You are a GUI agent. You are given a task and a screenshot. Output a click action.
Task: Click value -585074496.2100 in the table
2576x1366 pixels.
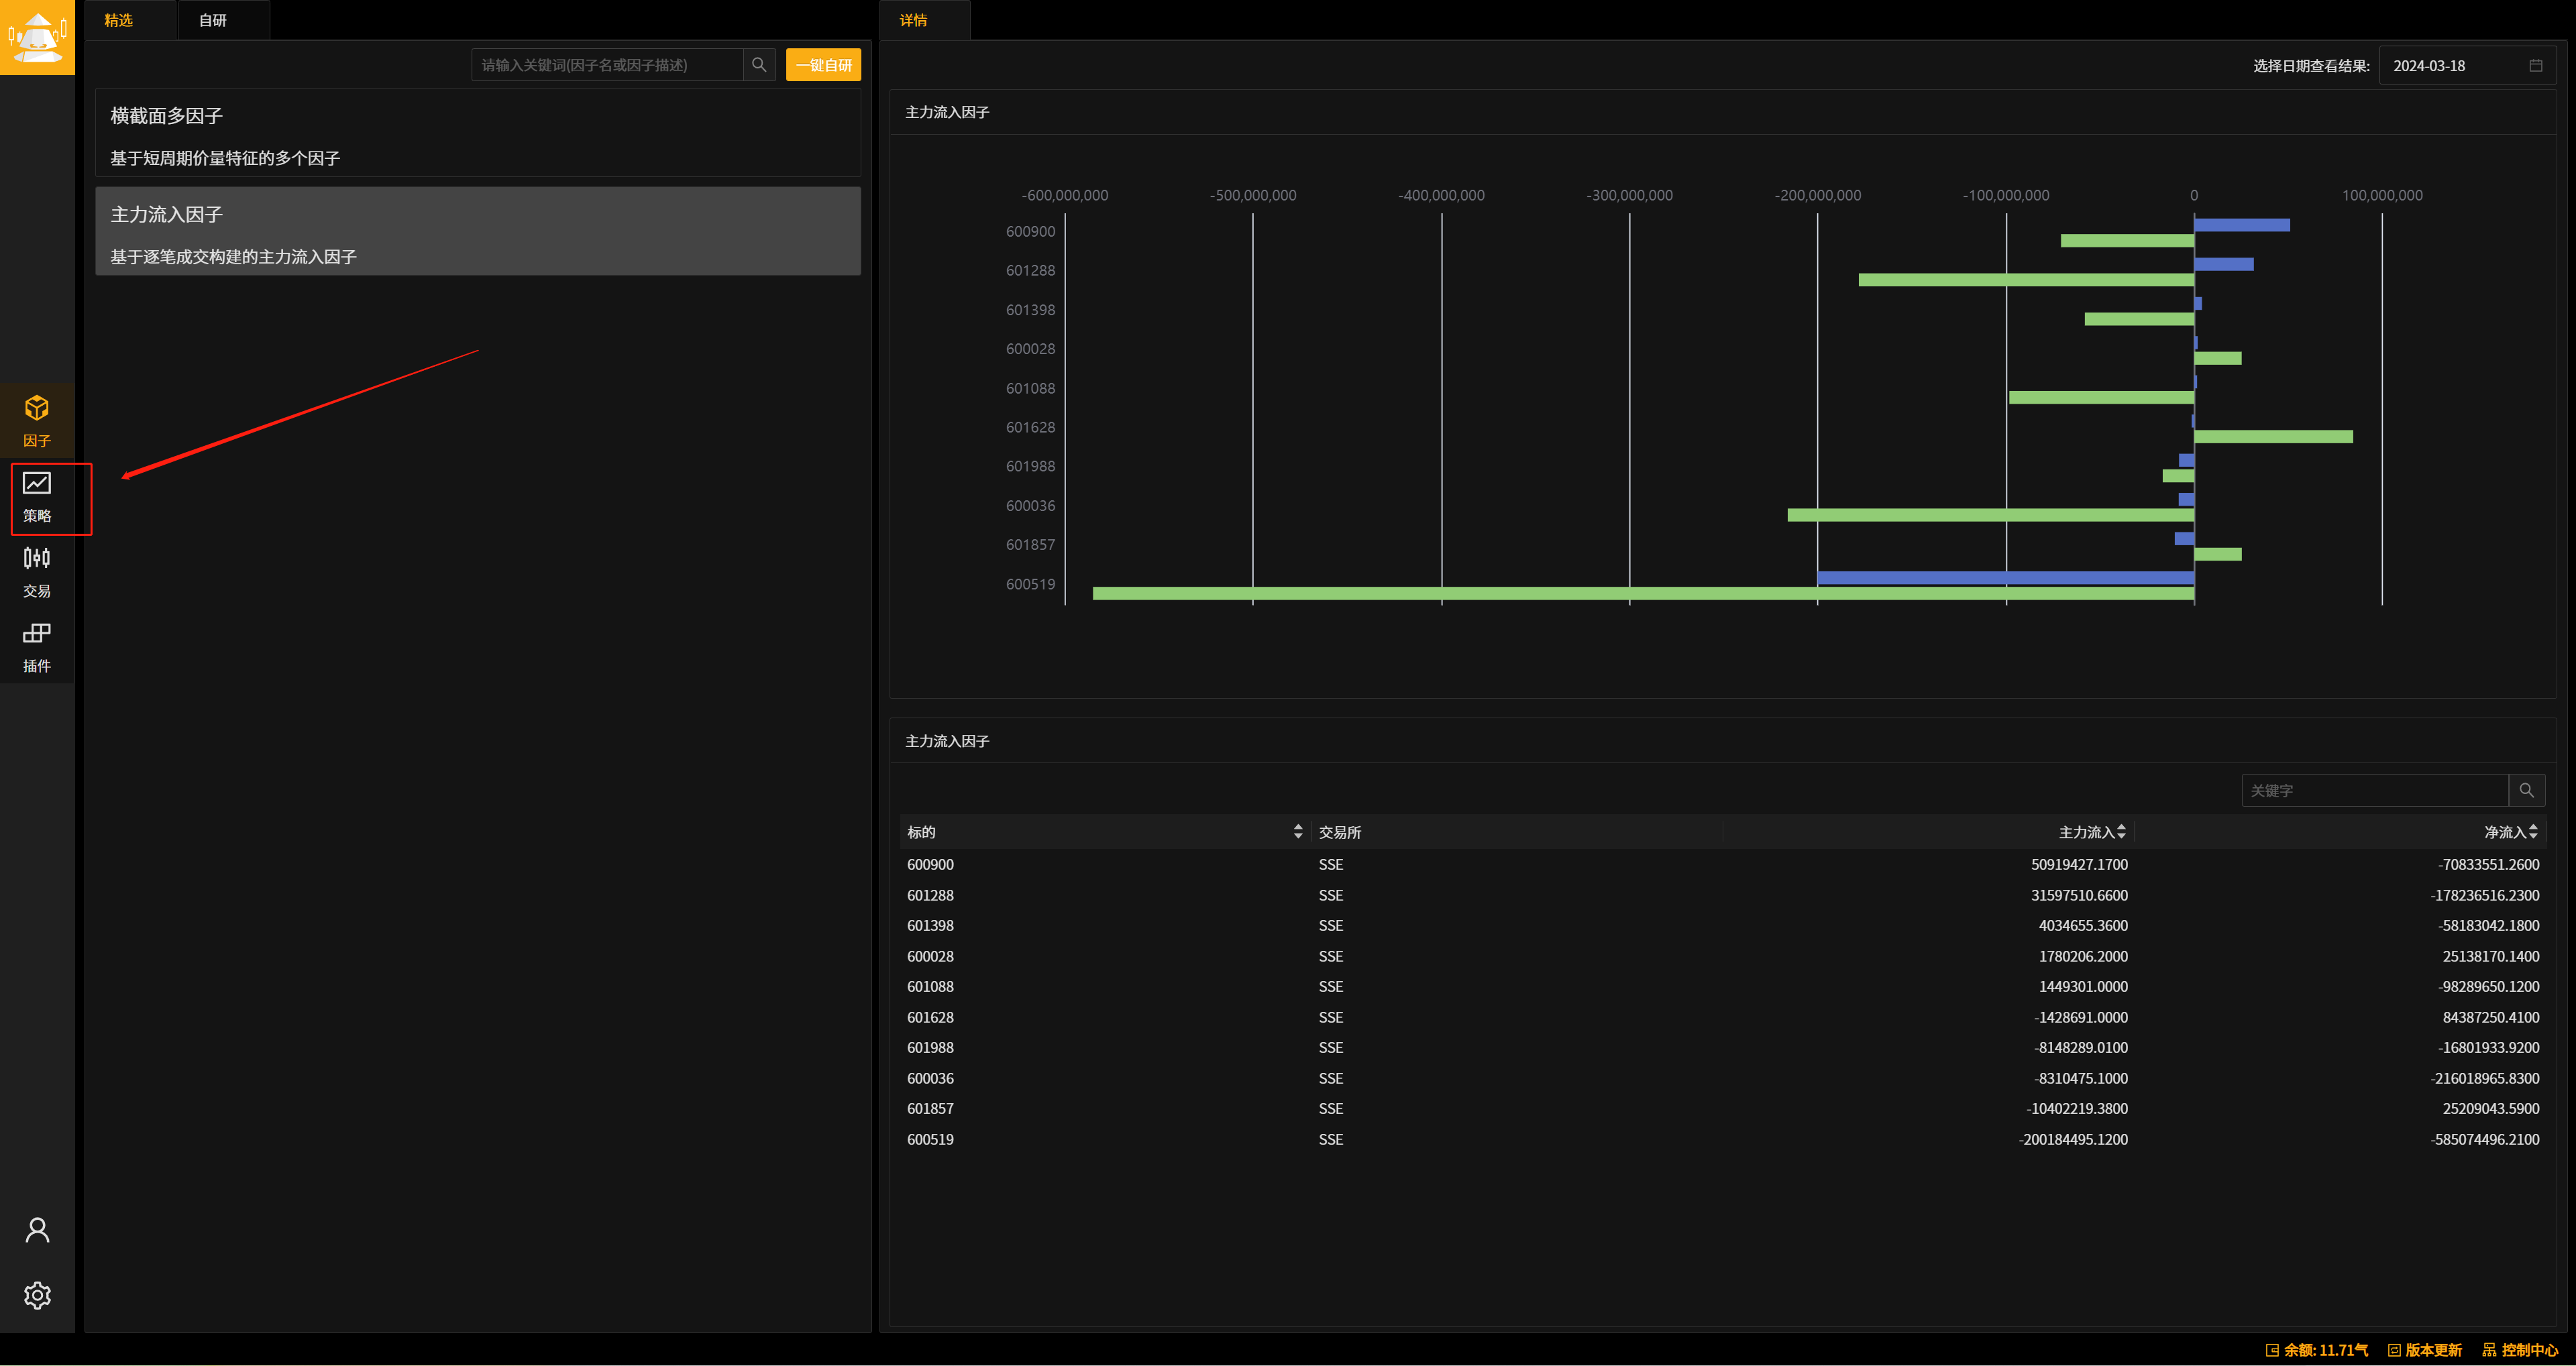[2485, 1139]
